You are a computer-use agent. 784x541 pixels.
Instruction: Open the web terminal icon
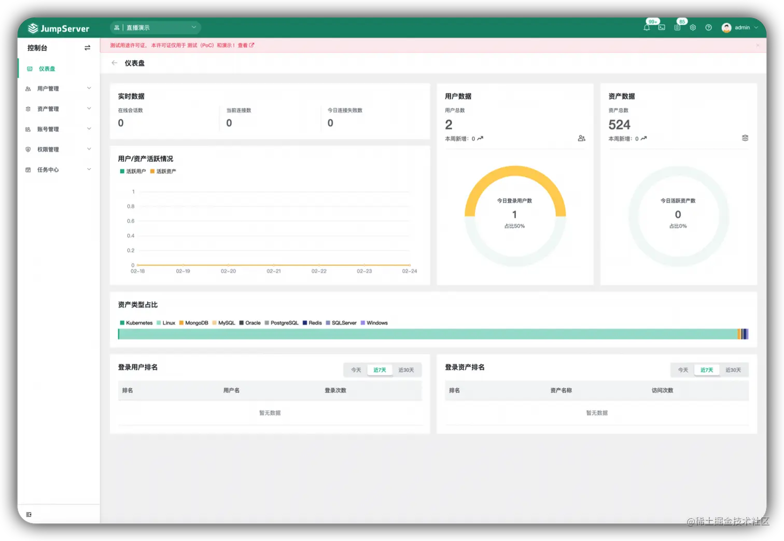coord(662,27)
